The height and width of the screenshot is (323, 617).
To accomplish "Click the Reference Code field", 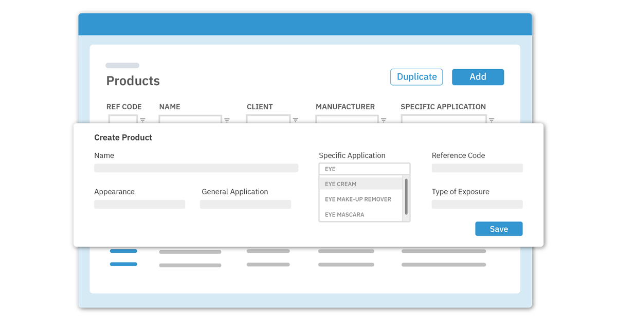I will pos(477,168).
